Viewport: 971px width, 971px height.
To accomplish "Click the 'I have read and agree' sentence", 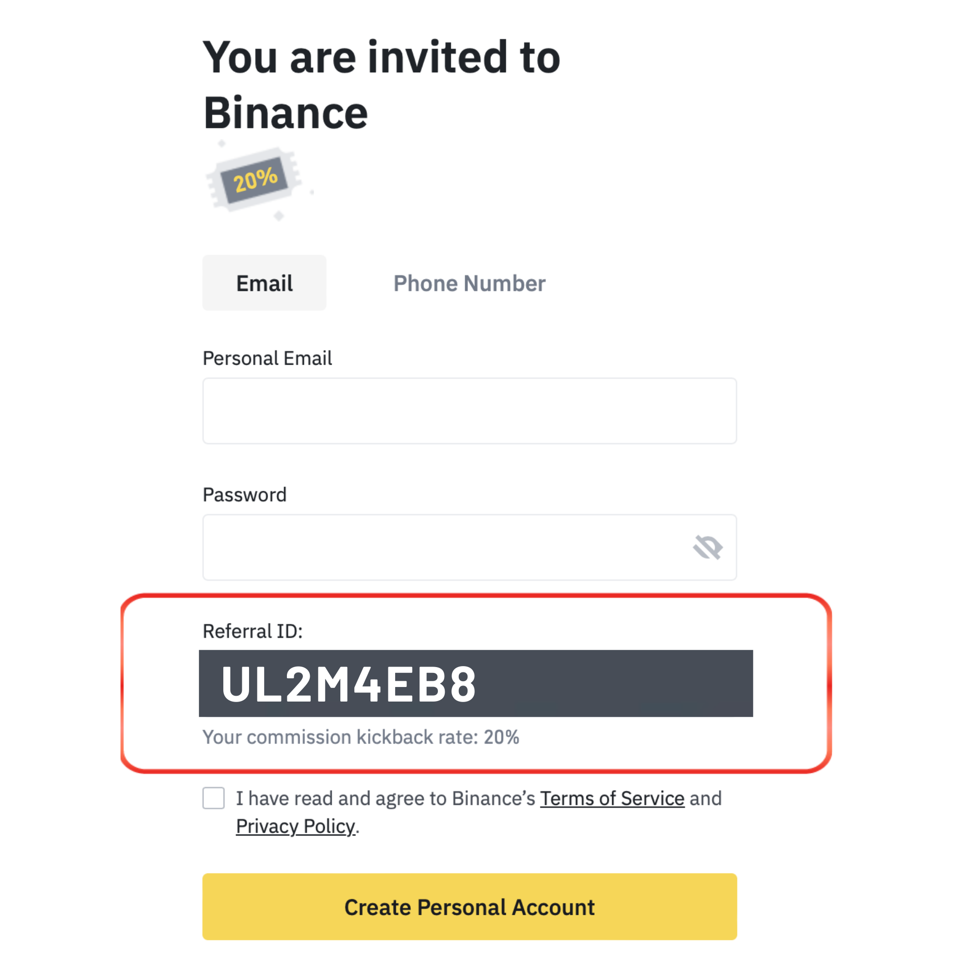I will (x=385, y=799).
